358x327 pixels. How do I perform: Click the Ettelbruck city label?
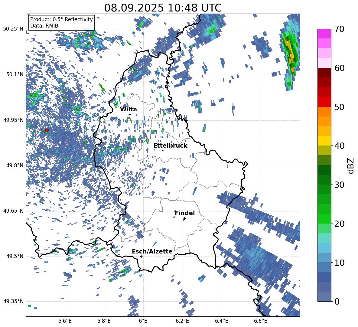[x=170, y=146]
